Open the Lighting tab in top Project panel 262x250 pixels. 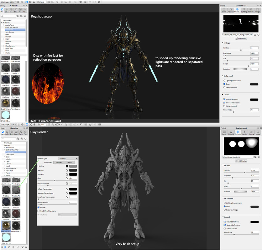244,10
